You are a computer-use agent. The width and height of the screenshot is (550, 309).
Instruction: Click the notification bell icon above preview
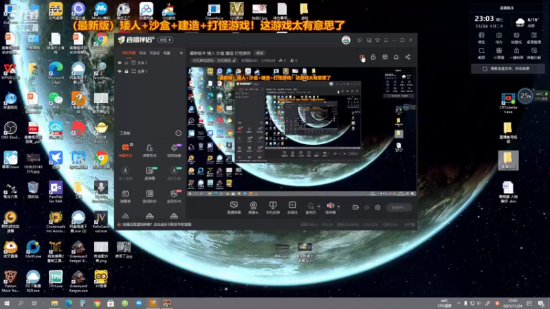(396, 57)
